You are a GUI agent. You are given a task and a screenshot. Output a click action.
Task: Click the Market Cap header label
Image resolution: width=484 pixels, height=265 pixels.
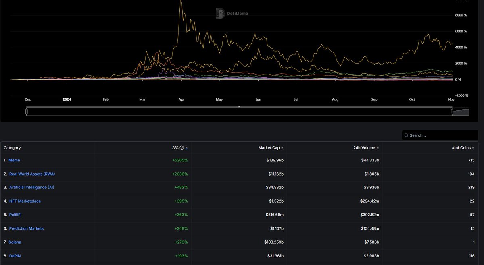[269, 148]
